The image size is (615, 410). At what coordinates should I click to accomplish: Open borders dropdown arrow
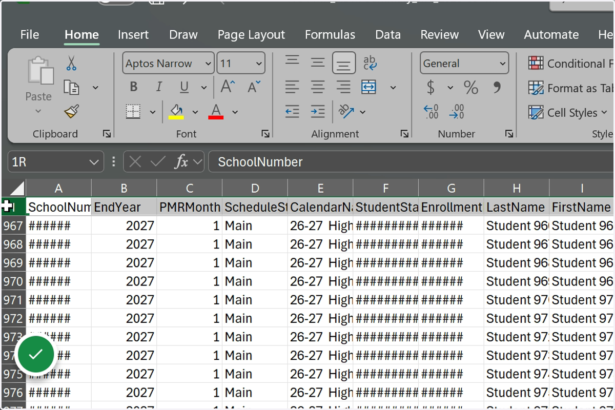point(152,112)
